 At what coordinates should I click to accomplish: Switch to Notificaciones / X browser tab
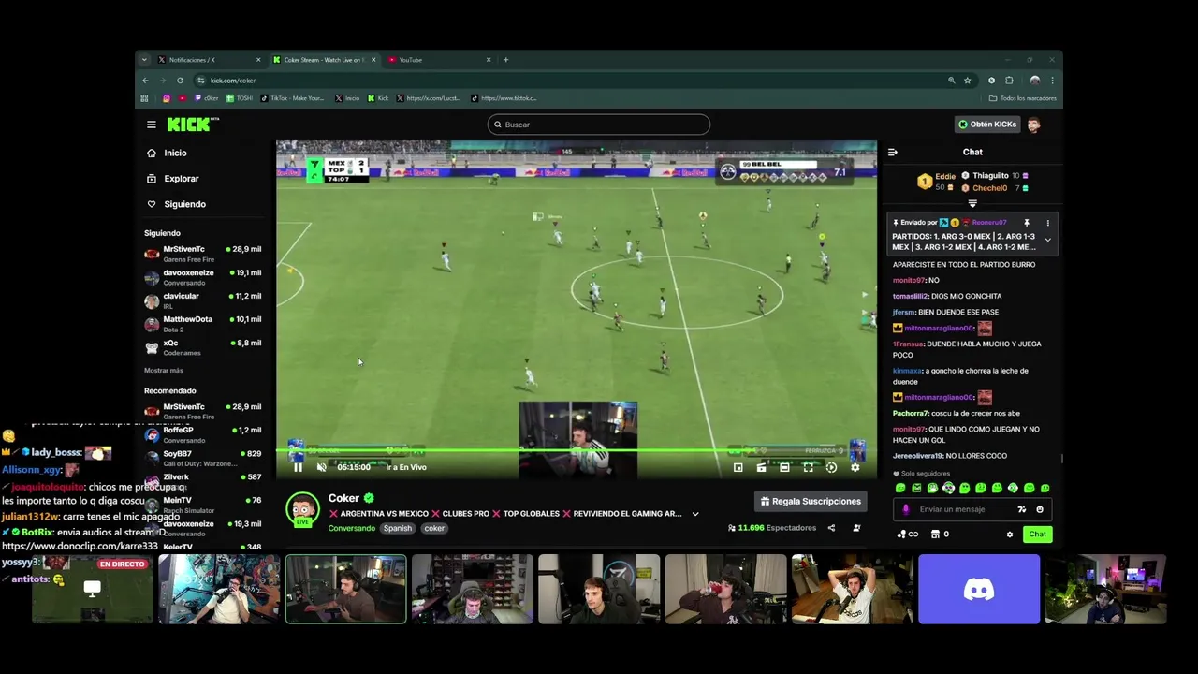(208, 60)
